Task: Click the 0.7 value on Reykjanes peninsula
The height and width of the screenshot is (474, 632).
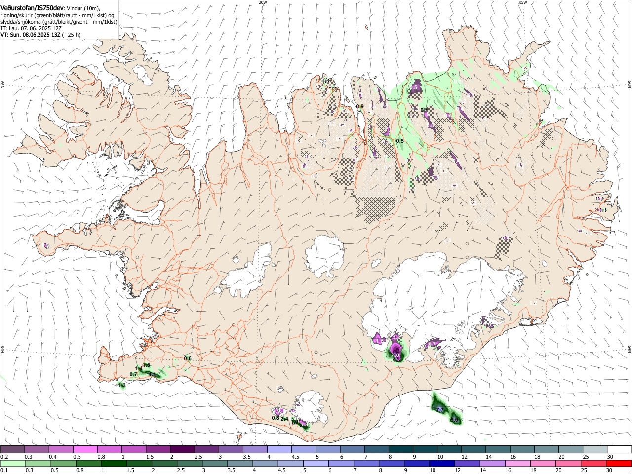Action: [x=133, y=374]
